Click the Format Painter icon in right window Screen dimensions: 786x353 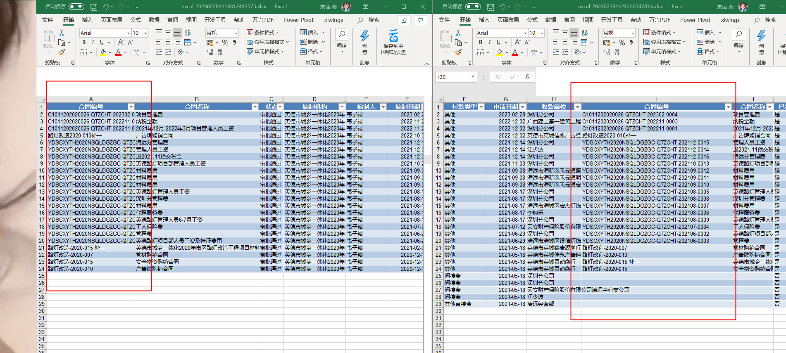[x=458, y=52]
